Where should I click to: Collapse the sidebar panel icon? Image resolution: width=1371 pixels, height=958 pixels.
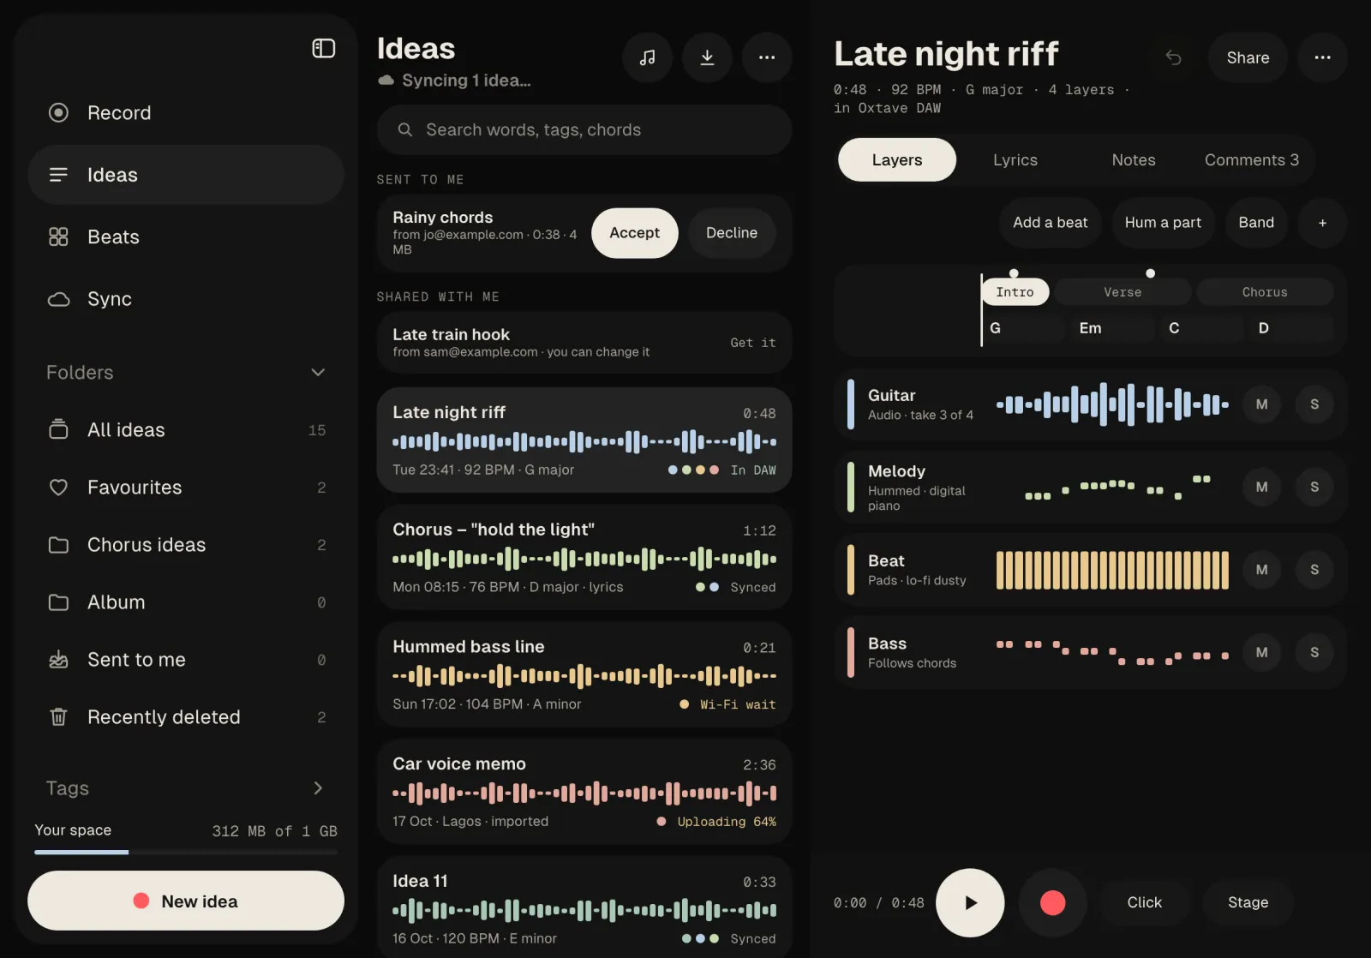pyautogui.click(x=323, y=49)
